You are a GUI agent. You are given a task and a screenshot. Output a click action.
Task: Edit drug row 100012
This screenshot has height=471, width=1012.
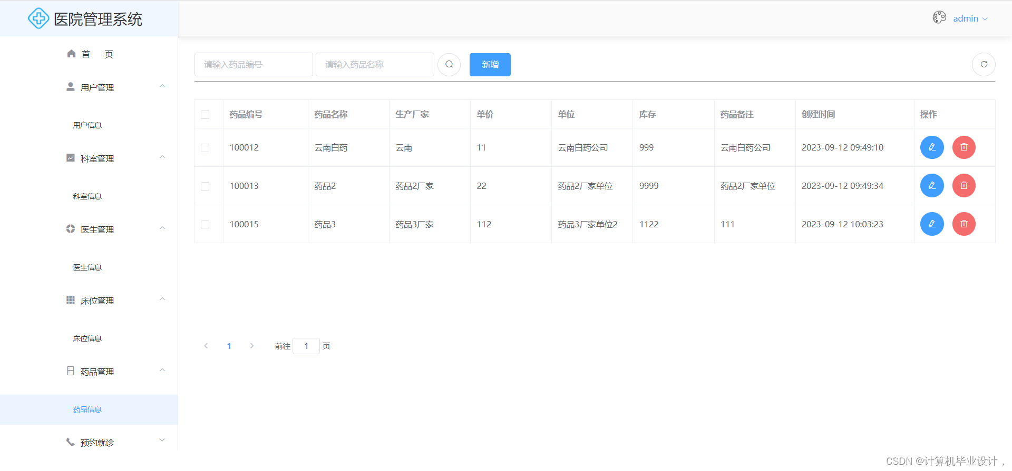coord(932,147)
